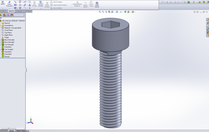Click Move Entities command

(56, 8)
